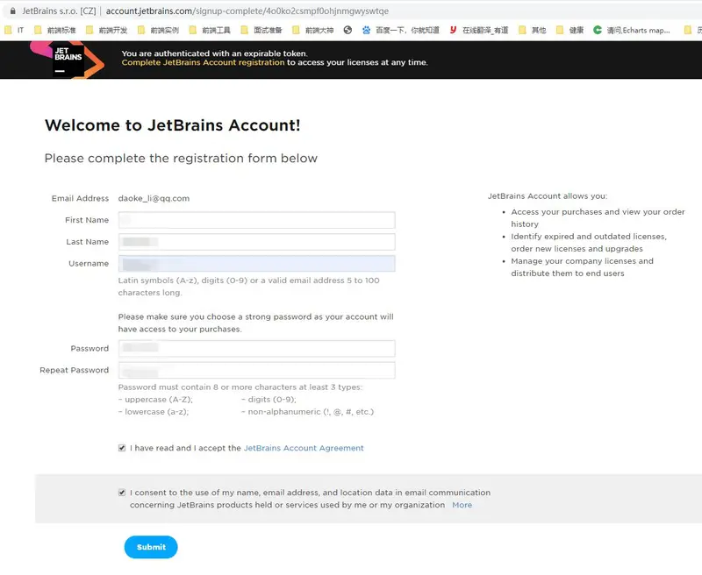Click the JetBrains logo
Image resolution: width=702 pixels, height=575 pixels.
click(x=68, y=59)
